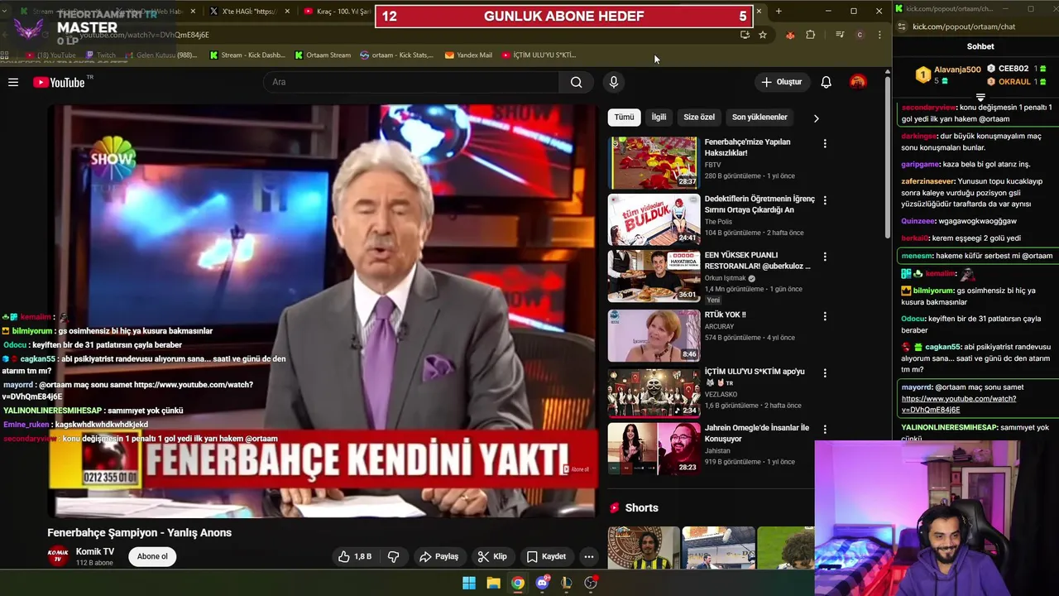Click the Oluştur create button
This screenshot has width=1059, height=596.
point(782,82)
